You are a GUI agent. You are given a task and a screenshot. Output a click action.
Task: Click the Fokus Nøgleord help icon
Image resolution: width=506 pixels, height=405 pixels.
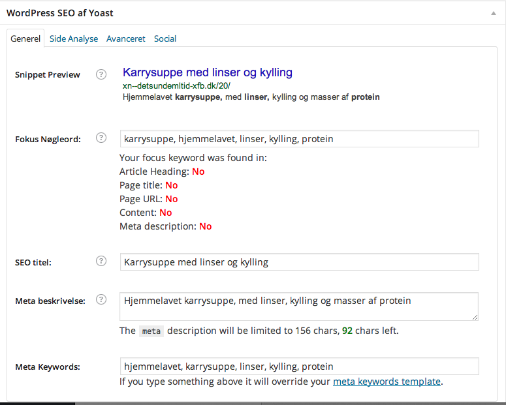pyautogui.click(x=101, y=138)
